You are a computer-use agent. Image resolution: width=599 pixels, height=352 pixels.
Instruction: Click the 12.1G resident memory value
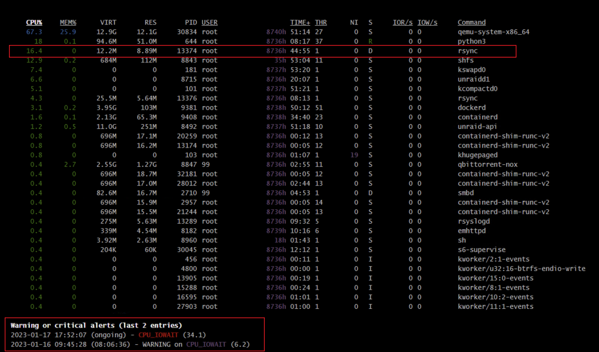(x=147, y=32)
